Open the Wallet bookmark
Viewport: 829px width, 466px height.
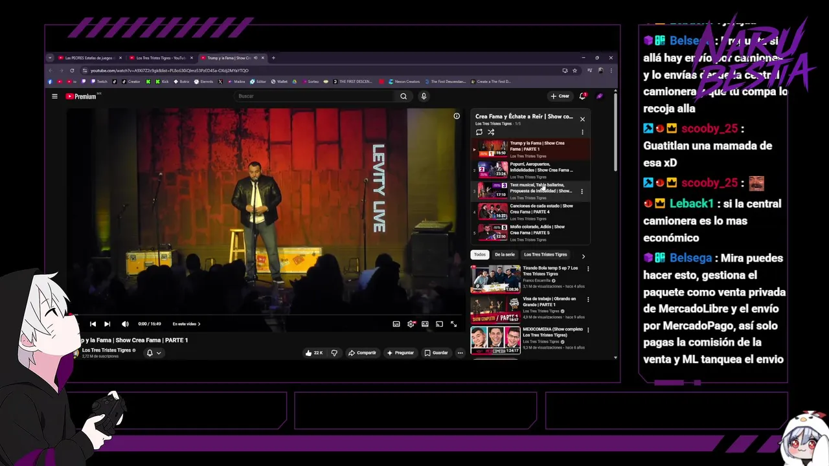(x=279, y=82)
